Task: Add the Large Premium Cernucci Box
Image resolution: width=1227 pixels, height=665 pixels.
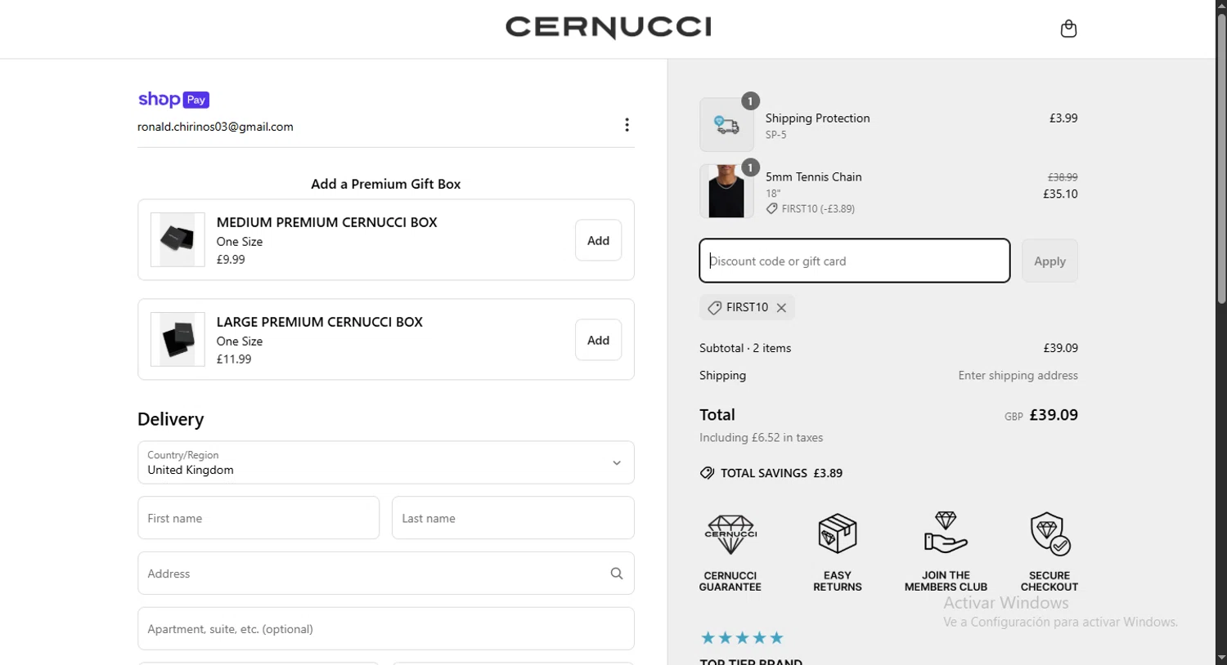Action: point(598,340)
